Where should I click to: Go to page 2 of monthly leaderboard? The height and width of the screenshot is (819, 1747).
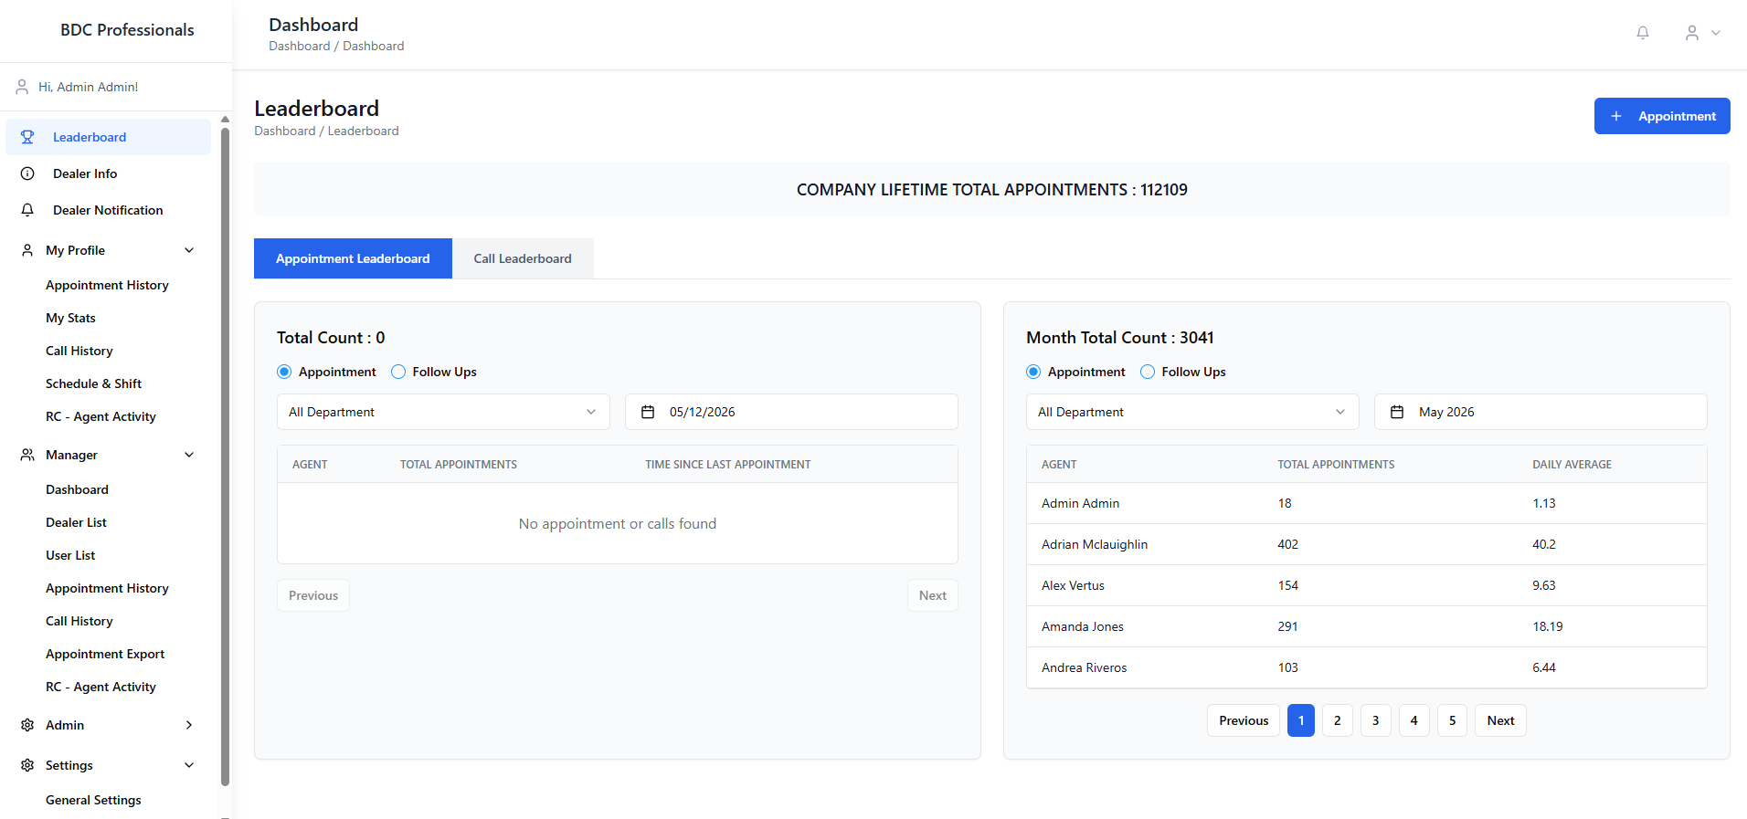coord(1338,720)
